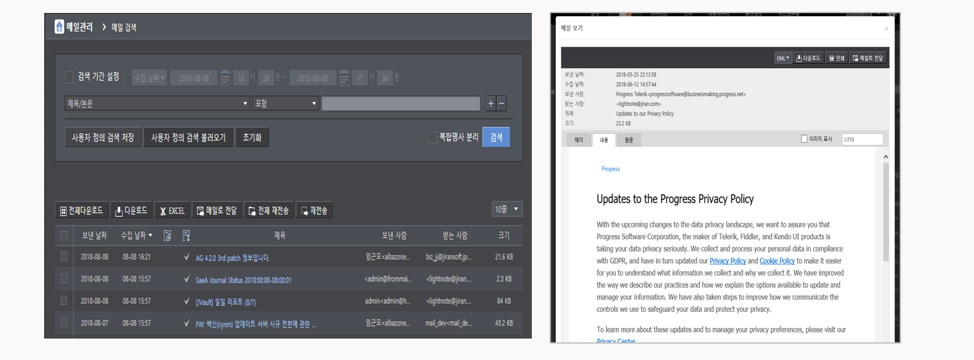
Task: Click 메일로 전달 in the mail view dialog
Action: pyautogui.click(x=868, y=58)
